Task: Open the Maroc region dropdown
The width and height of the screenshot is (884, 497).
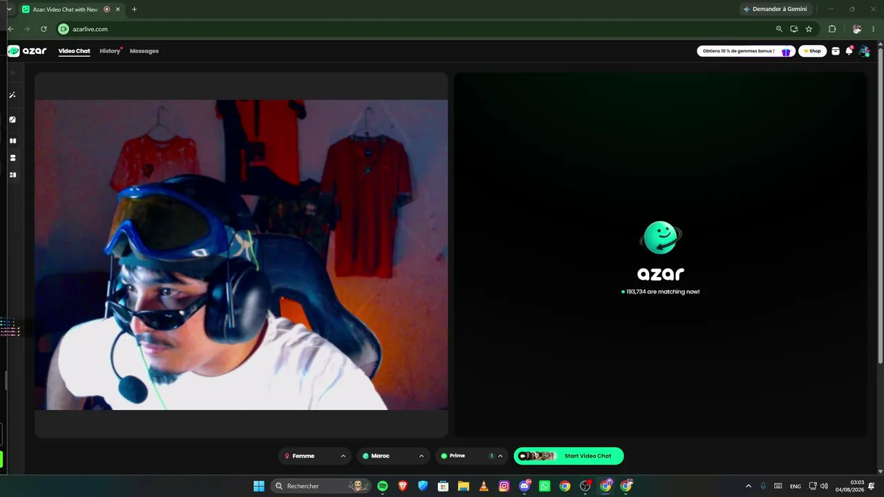Action: tap(394, 456)
